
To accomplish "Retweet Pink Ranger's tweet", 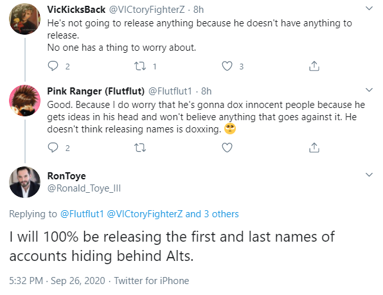I will click(x=140, y=148).
